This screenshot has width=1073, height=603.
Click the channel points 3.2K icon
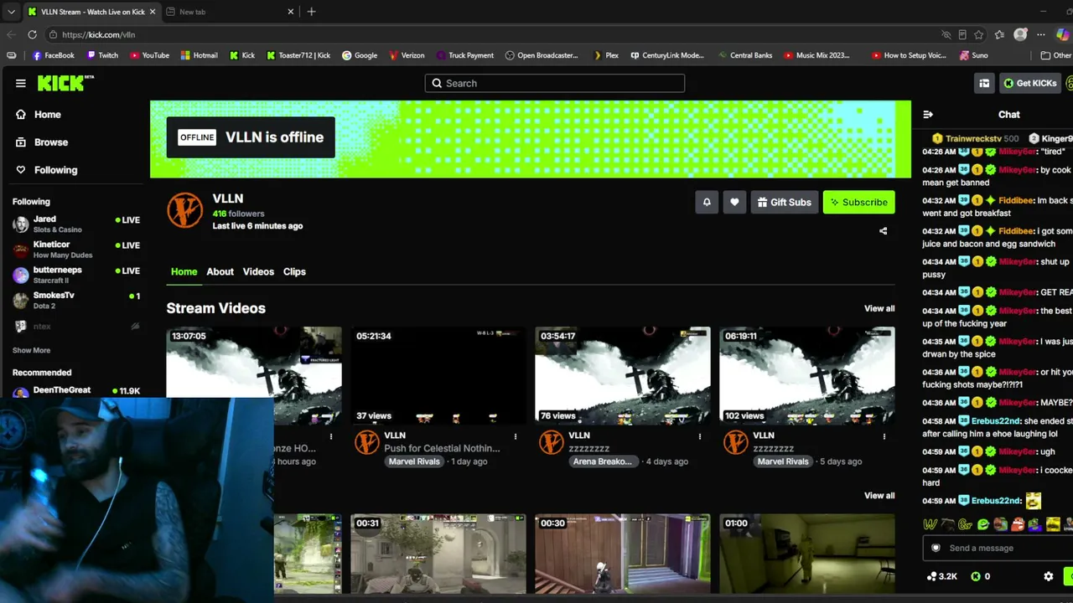pos(931,576)
